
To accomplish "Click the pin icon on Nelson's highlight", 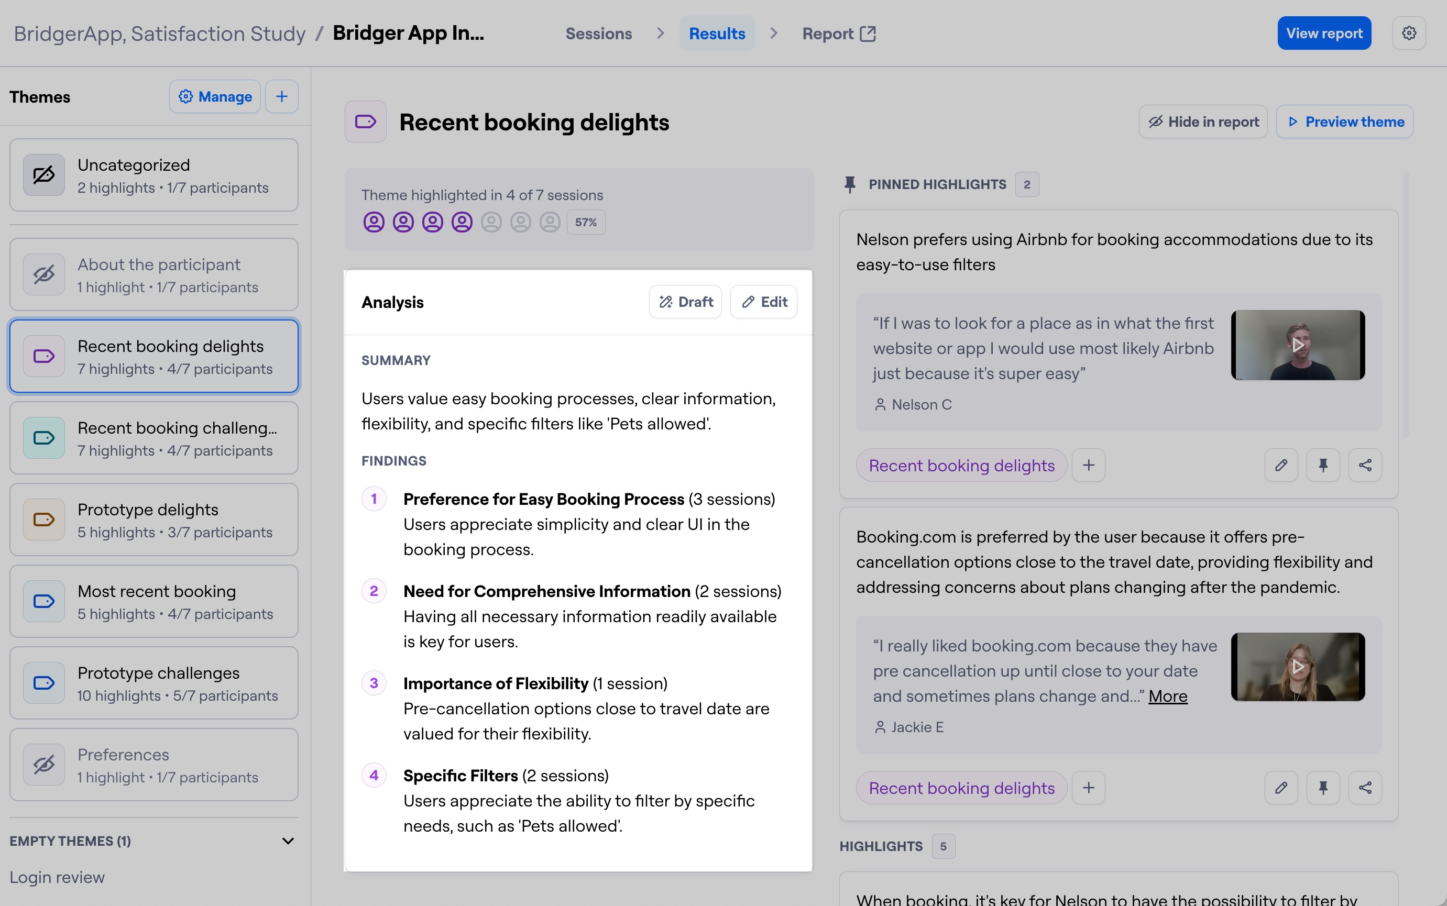I will (x=1323, y=465).
